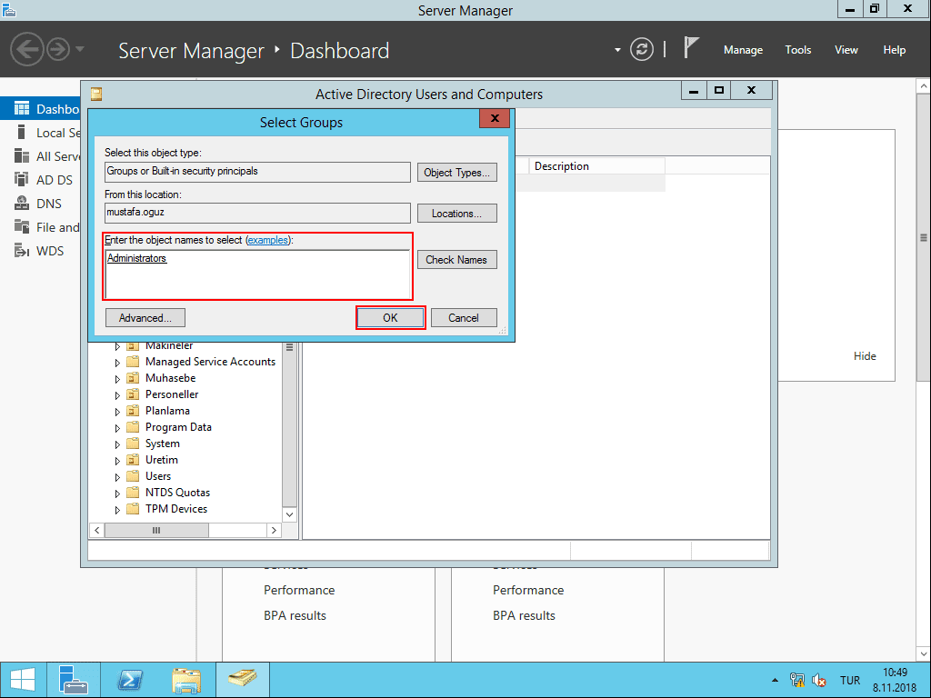The height and width of the screenshot is (698, 931).
Task: Click the tree vertical scrollbar thumb
Action: [x=289, y=423]
